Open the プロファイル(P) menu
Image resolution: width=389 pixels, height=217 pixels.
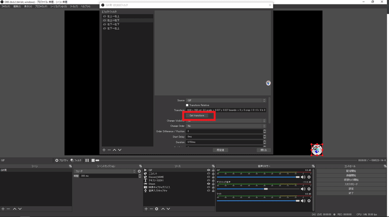click(41, 6)
